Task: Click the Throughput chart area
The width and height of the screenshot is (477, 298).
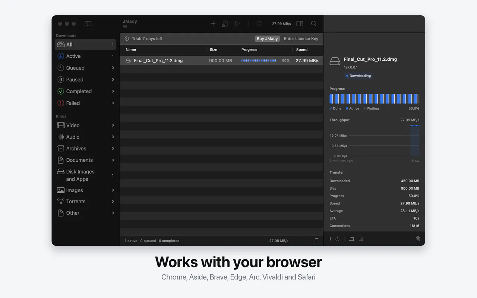Action: point(375,141)
